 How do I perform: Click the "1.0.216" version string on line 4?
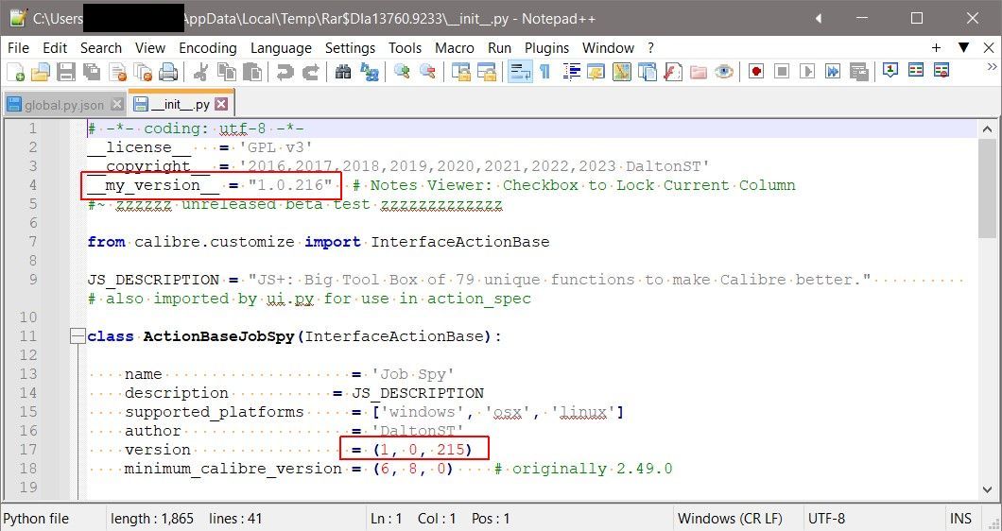291,185
